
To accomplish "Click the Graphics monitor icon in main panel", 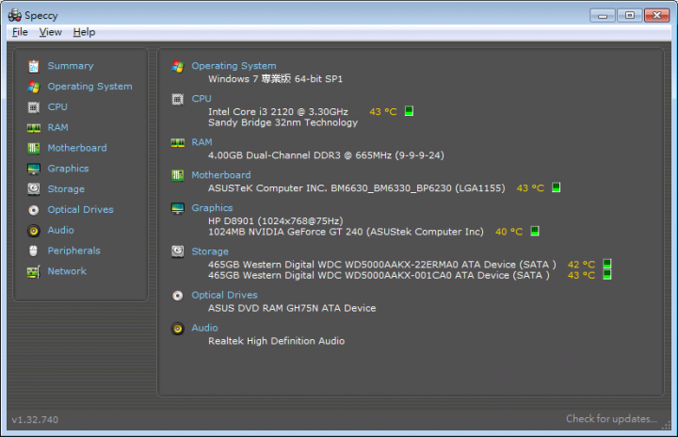I will [178, 208].
